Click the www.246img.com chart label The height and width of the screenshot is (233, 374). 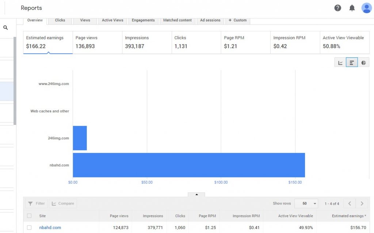coord(54,84)
